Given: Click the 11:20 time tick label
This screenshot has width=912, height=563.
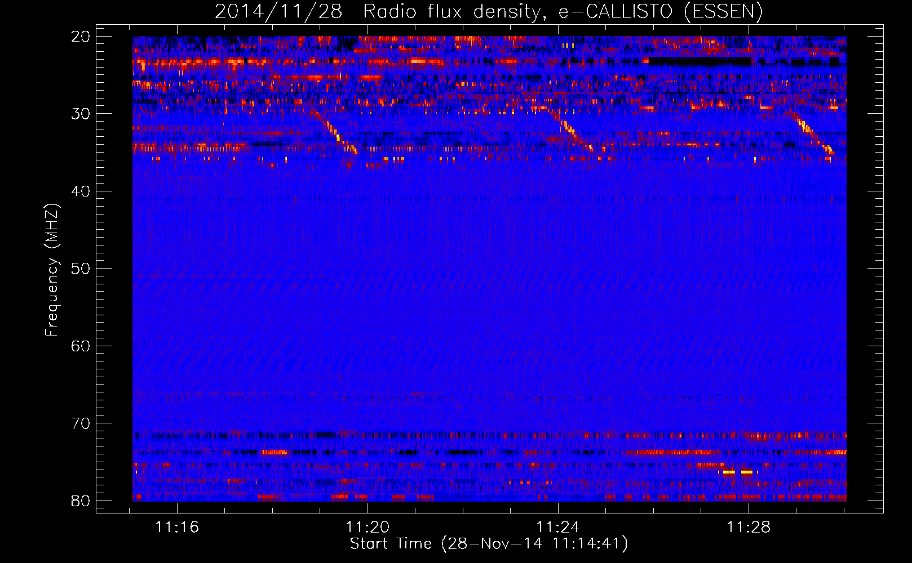Looking at the screenshot, I should tap(368, 528).
